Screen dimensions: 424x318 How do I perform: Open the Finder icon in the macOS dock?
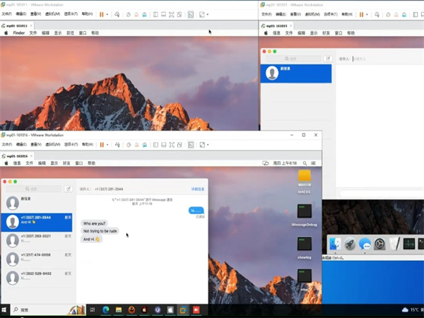pyautogui.click(x=335, y=244)
